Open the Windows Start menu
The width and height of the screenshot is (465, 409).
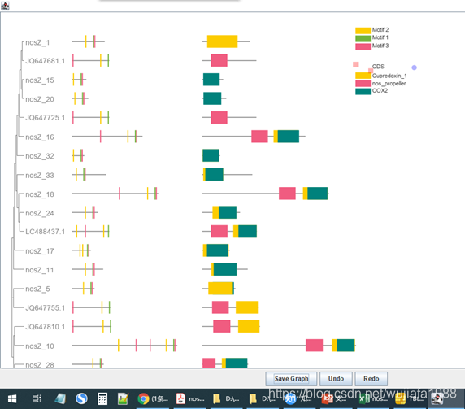pos(12,399)
